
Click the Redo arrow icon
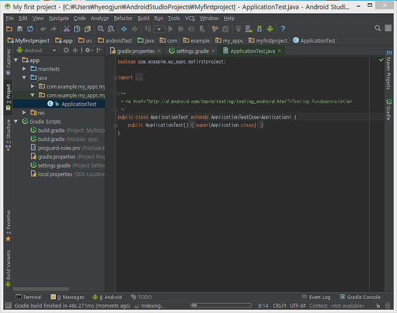point(53,29)
